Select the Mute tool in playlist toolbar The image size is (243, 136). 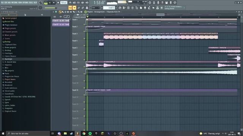68,12
